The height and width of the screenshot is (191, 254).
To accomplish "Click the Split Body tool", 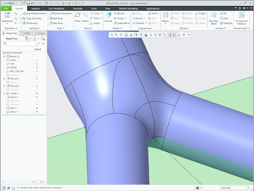I will (x=56, y=18).
